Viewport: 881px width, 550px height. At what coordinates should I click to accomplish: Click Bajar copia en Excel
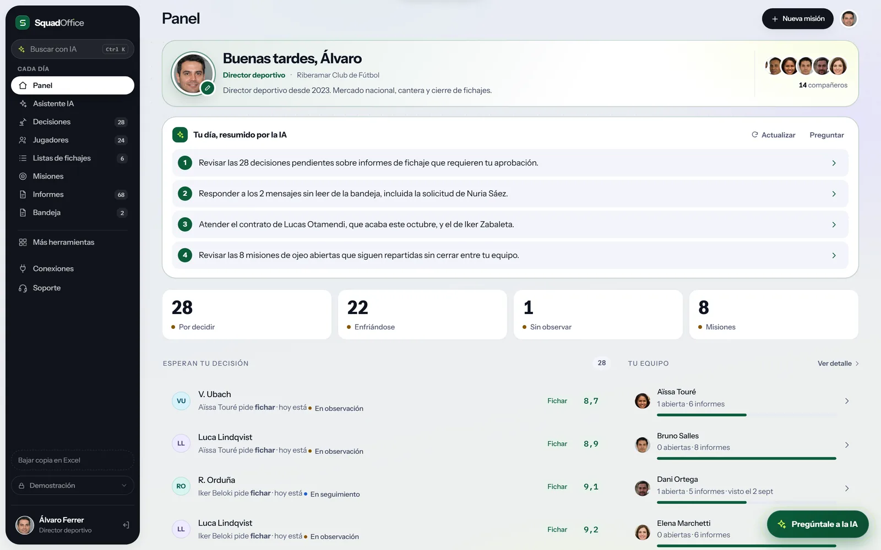click(x=73, y=460)
